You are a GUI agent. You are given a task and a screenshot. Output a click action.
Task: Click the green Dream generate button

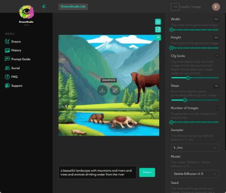pyautogui.click(x=147, y=172)
